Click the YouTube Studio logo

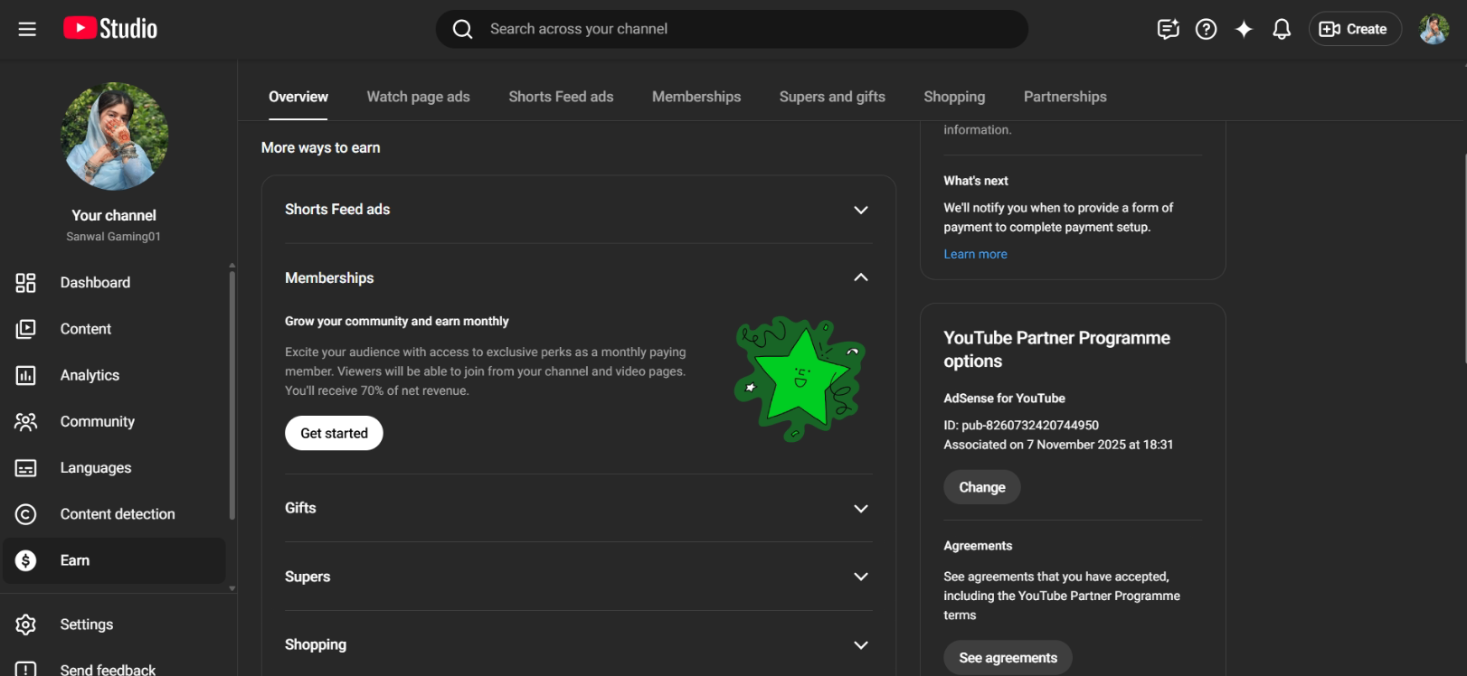110,29
